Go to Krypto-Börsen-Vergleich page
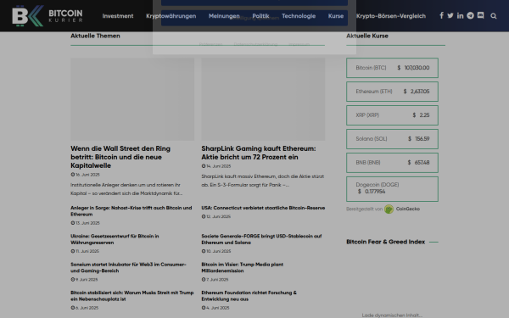This screenshot has height=318, width=509. 391,16
